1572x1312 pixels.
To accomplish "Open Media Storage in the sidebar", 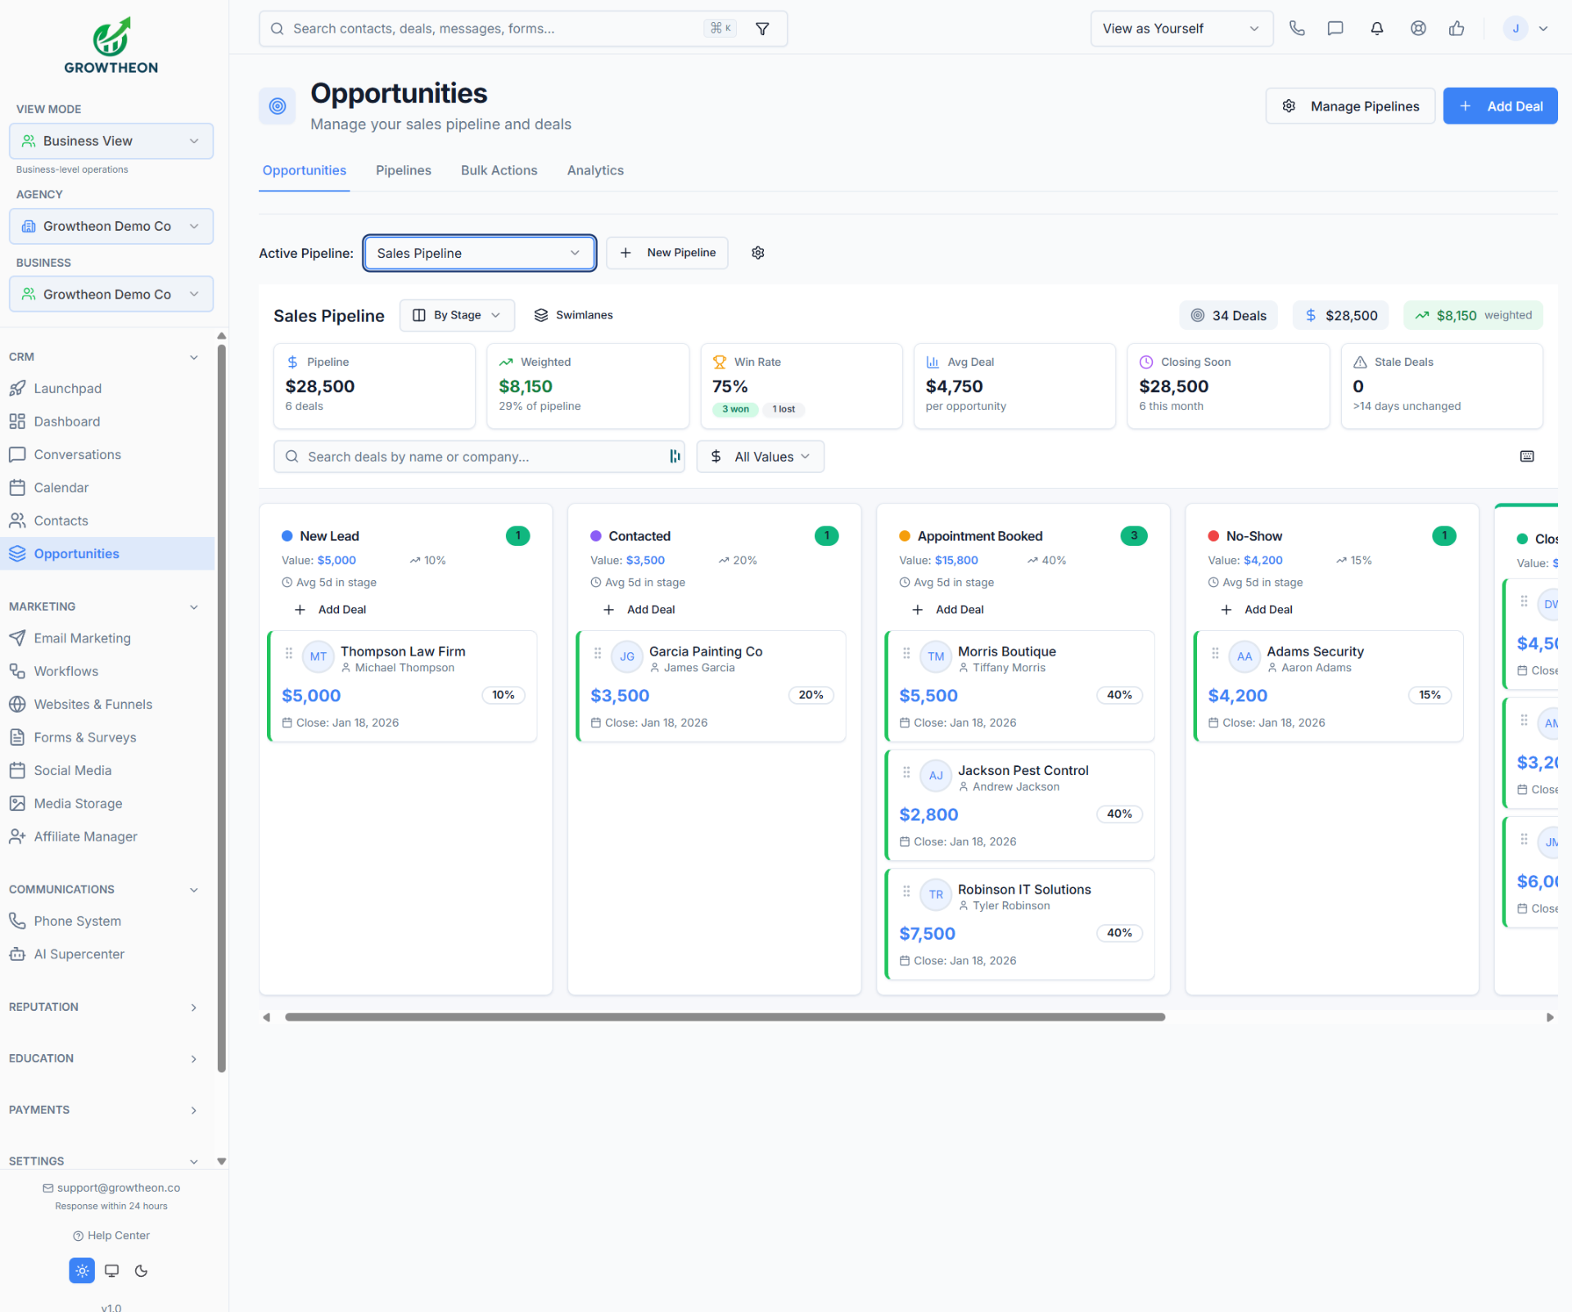I will [x=107, y=804].
